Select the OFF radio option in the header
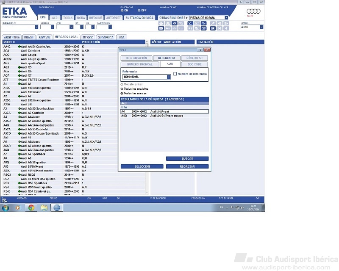Screen dimensions: 339x271 139,10
